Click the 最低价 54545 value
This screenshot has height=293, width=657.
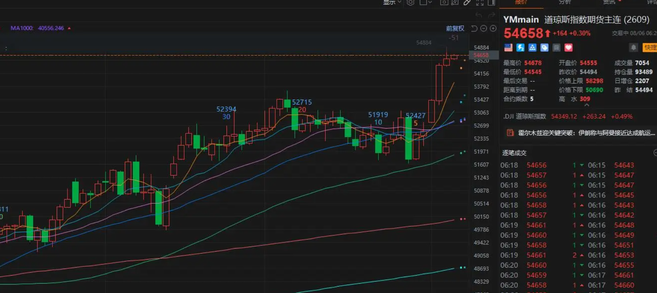(x=533, y=72)
